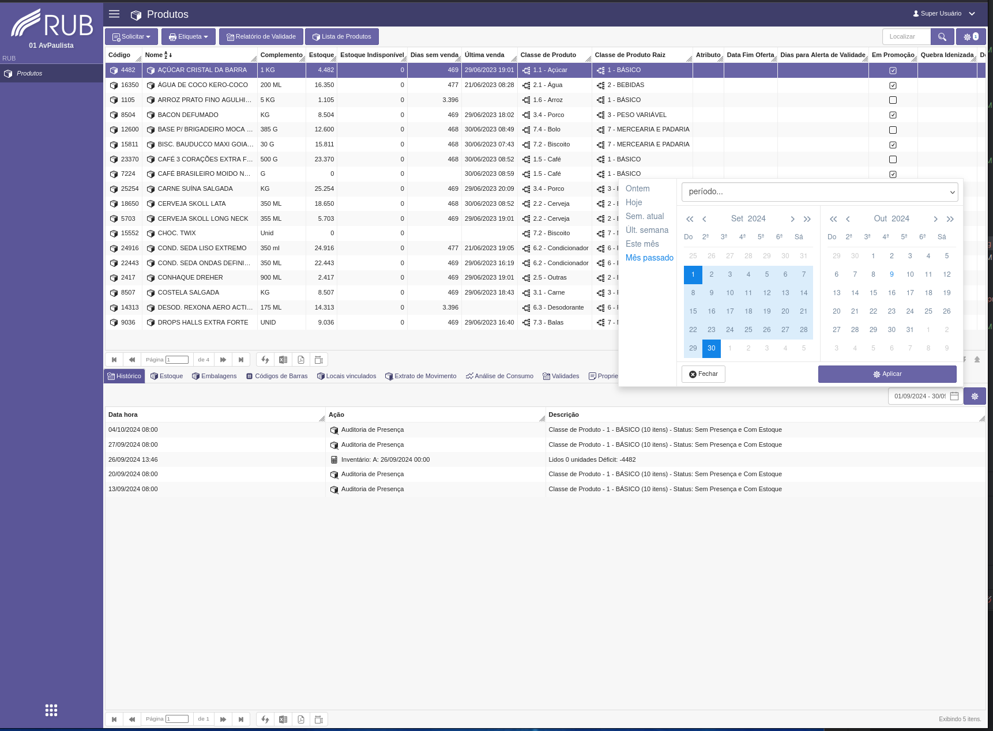Go to next page arrow in top pager
Image resolution: width=993 pixels, height=731 pixels.
[223, 360]
